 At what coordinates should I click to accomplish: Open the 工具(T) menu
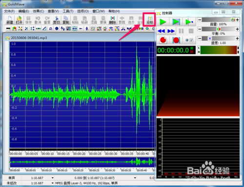click(68, 11)
